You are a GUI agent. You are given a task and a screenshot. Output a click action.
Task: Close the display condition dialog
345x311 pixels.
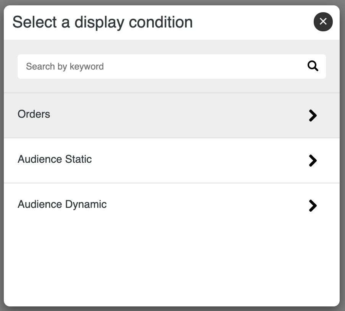[x=323, y=22]
